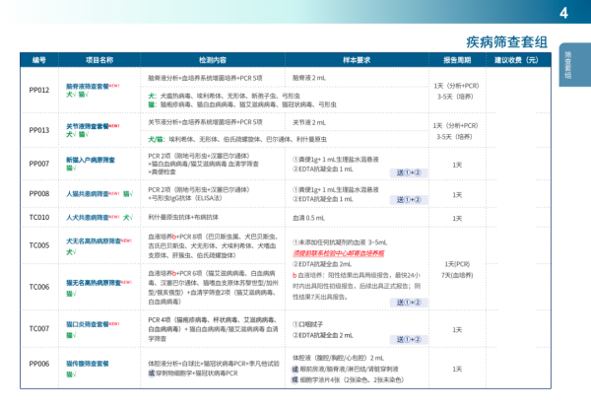
Task: Click the "送①+②" badge in the TC007 row
Action: [x=409, y=339]
